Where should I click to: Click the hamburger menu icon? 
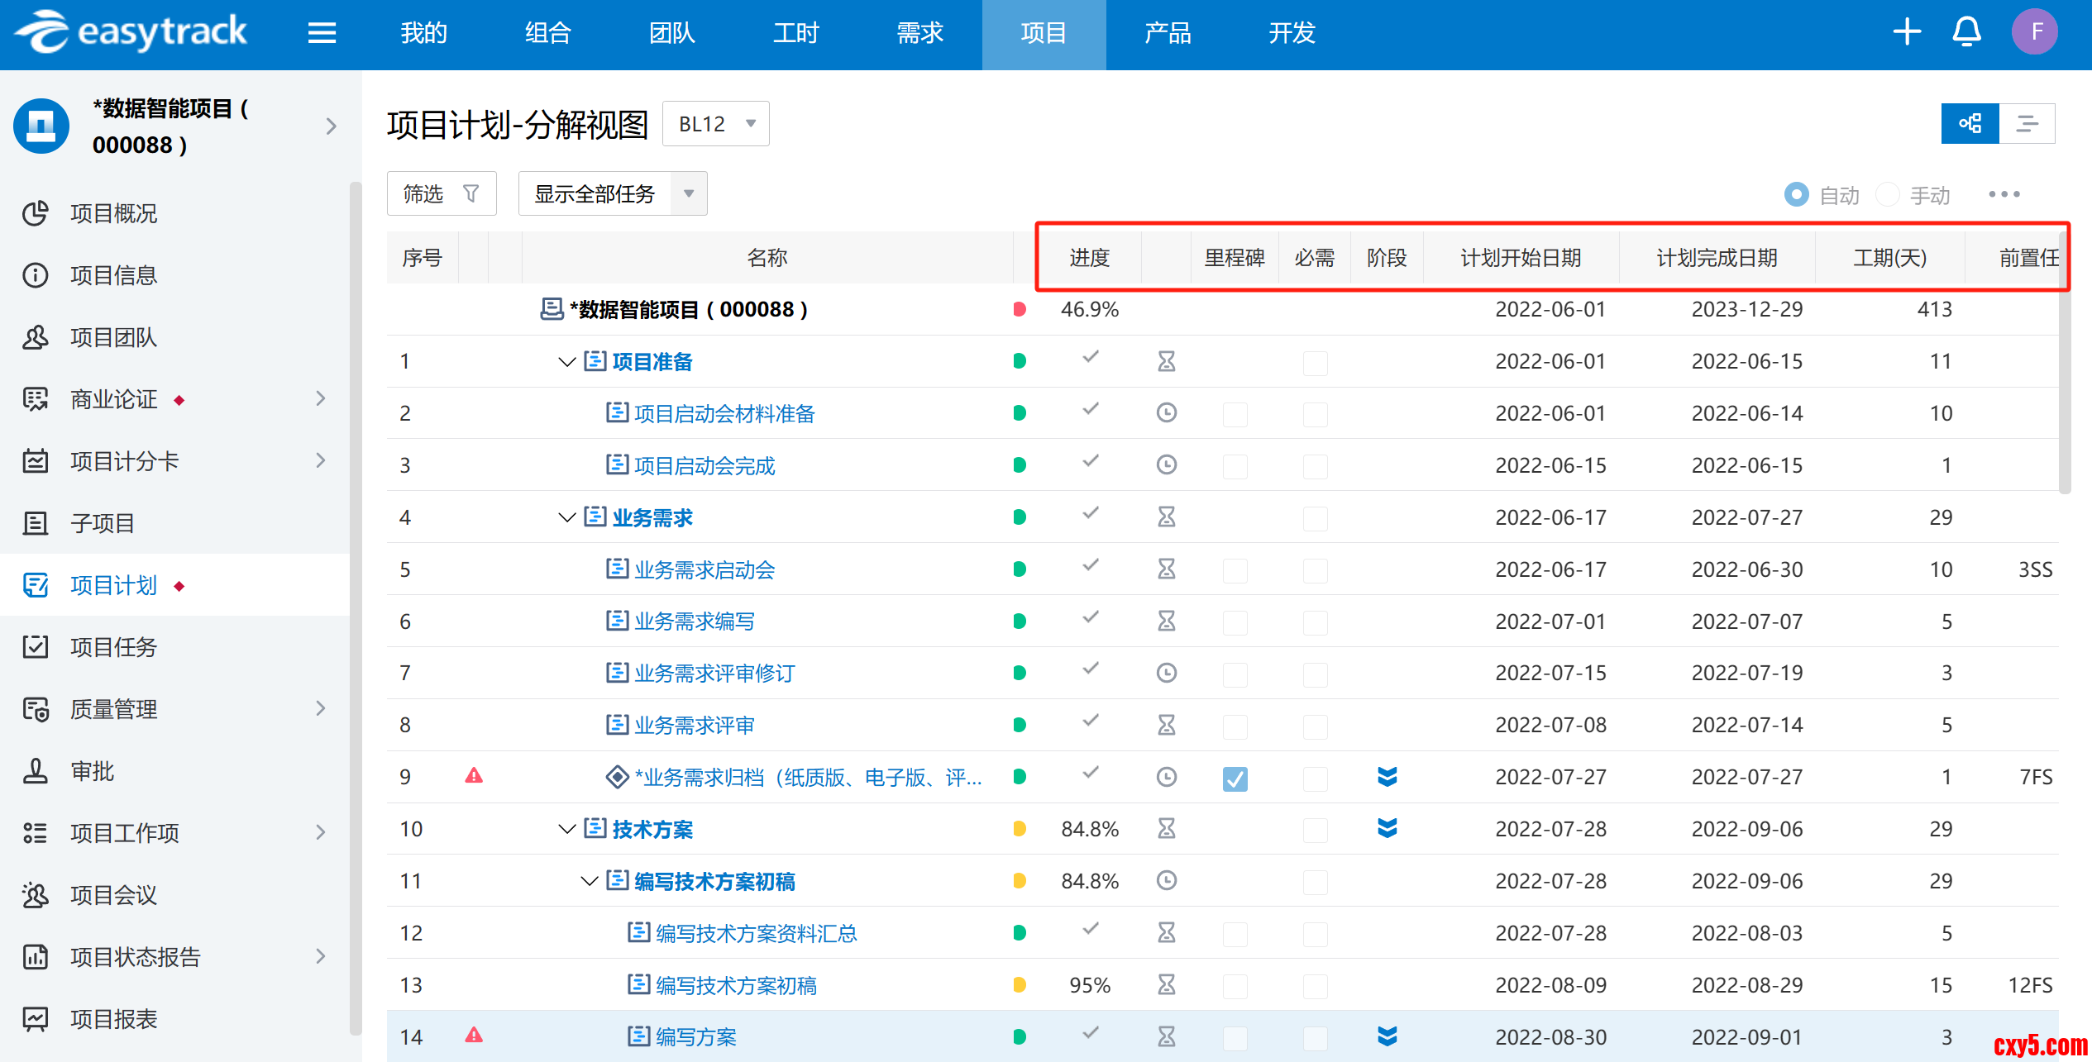322,33
